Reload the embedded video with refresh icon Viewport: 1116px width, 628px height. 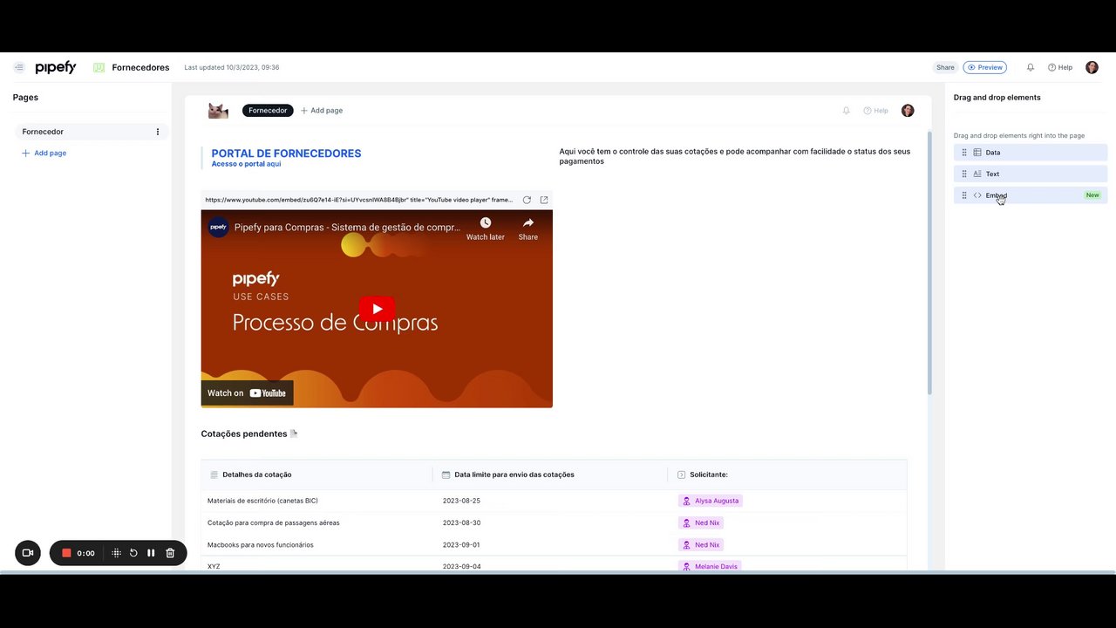(x=527, y=200)
